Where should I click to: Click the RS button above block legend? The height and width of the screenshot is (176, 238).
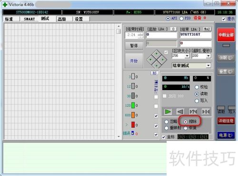[x=154, y=73]
